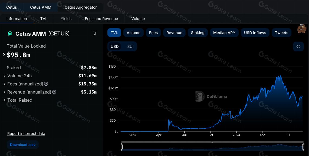309x156 pixels.
Task: Enable the Median APY chart overlay
Action: 224,33
